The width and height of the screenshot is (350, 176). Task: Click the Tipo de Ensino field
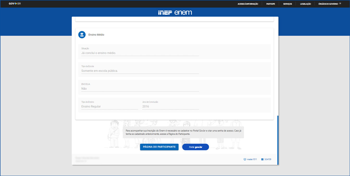pos(109,106)
